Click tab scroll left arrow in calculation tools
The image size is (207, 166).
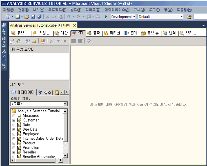(62, 92)
